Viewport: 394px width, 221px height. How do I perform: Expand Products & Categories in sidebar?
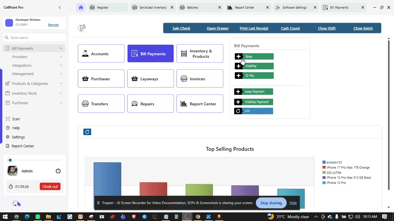pyautogui.click(x=61, y=83)
